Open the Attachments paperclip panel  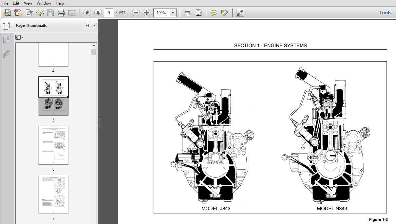pyautogui.click(x=6, y=54)
